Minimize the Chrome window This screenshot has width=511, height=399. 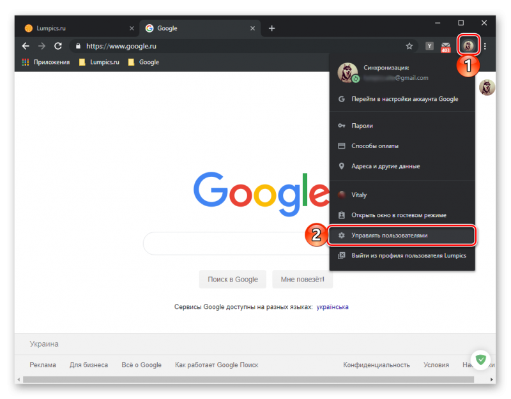tap(438, 23)
